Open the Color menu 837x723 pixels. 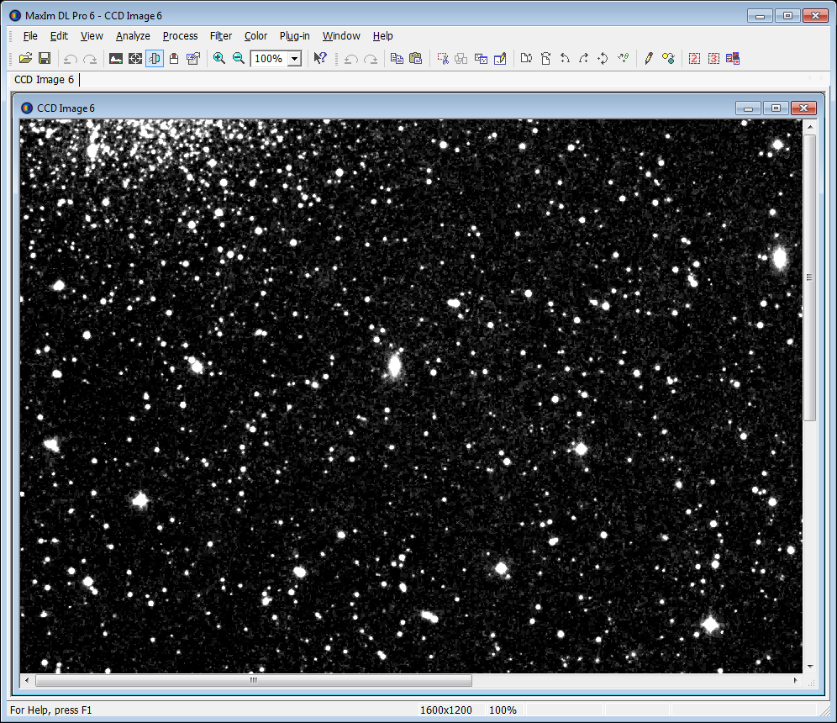[x=255, y=36]
